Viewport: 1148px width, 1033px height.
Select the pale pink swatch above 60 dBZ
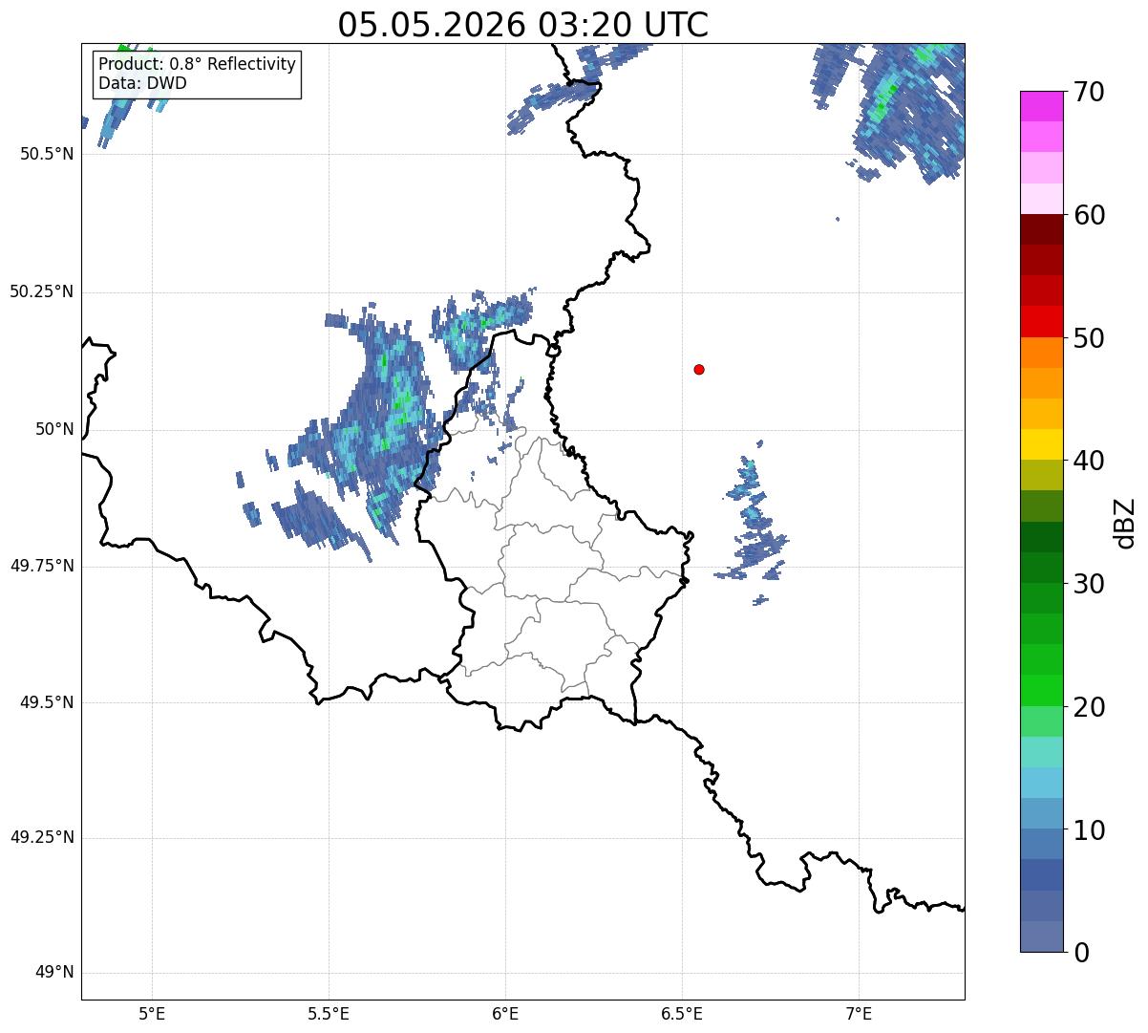(x=1041, y=199)
